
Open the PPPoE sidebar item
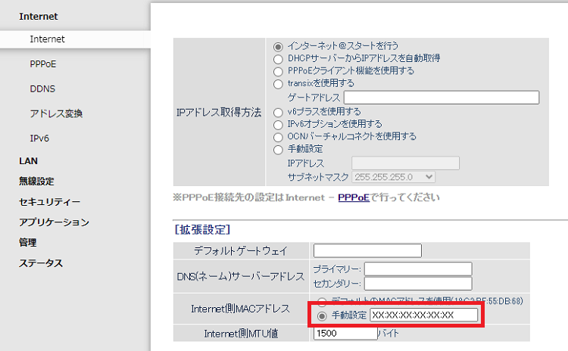(43, 64)
